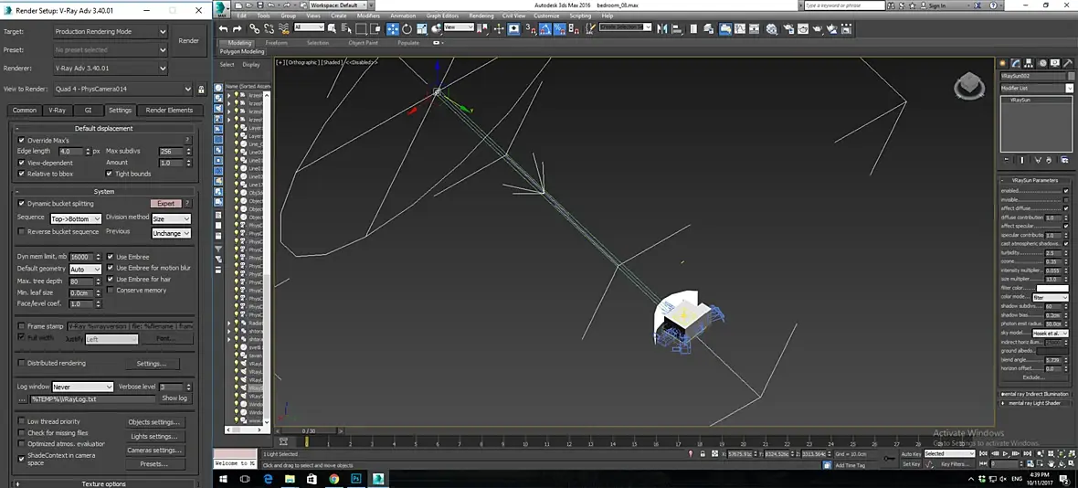Click the Undo arrow in main toolbar

224,28
